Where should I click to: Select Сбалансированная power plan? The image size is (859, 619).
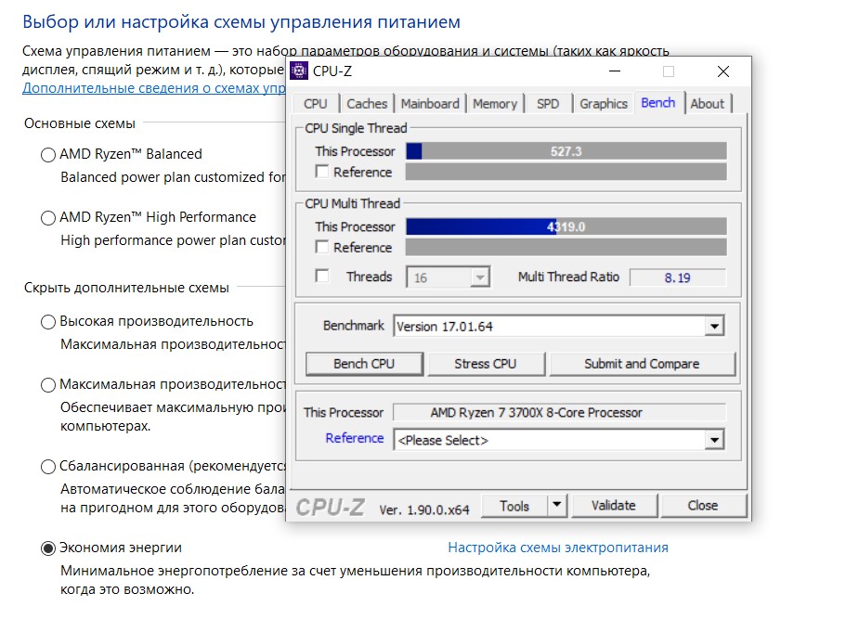coord(48,466)
